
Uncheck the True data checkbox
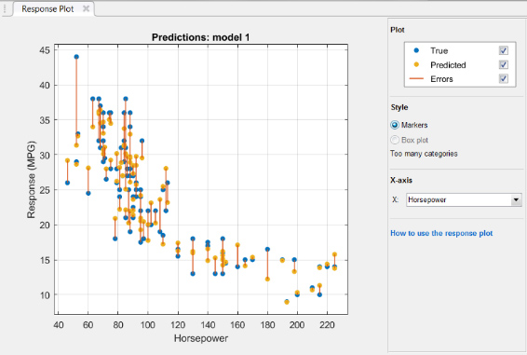[503, 50]
